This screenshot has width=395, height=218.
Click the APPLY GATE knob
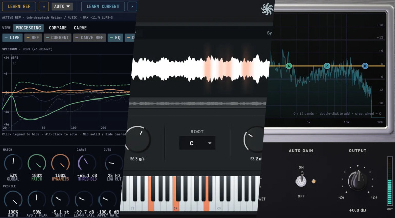(108, 200)
